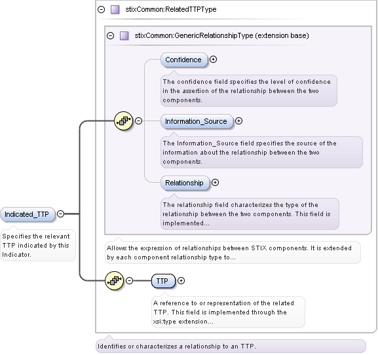378x355 pixels.
Task: Select the upper sequence compositor icon
Action: click(x=123, y=121)
